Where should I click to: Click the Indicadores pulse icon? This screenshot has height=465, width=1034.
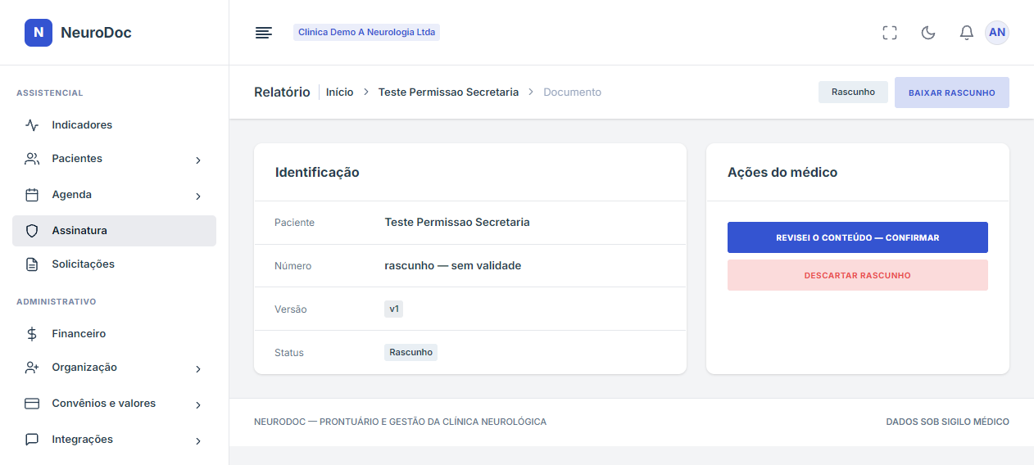click(x=32, y=125)
